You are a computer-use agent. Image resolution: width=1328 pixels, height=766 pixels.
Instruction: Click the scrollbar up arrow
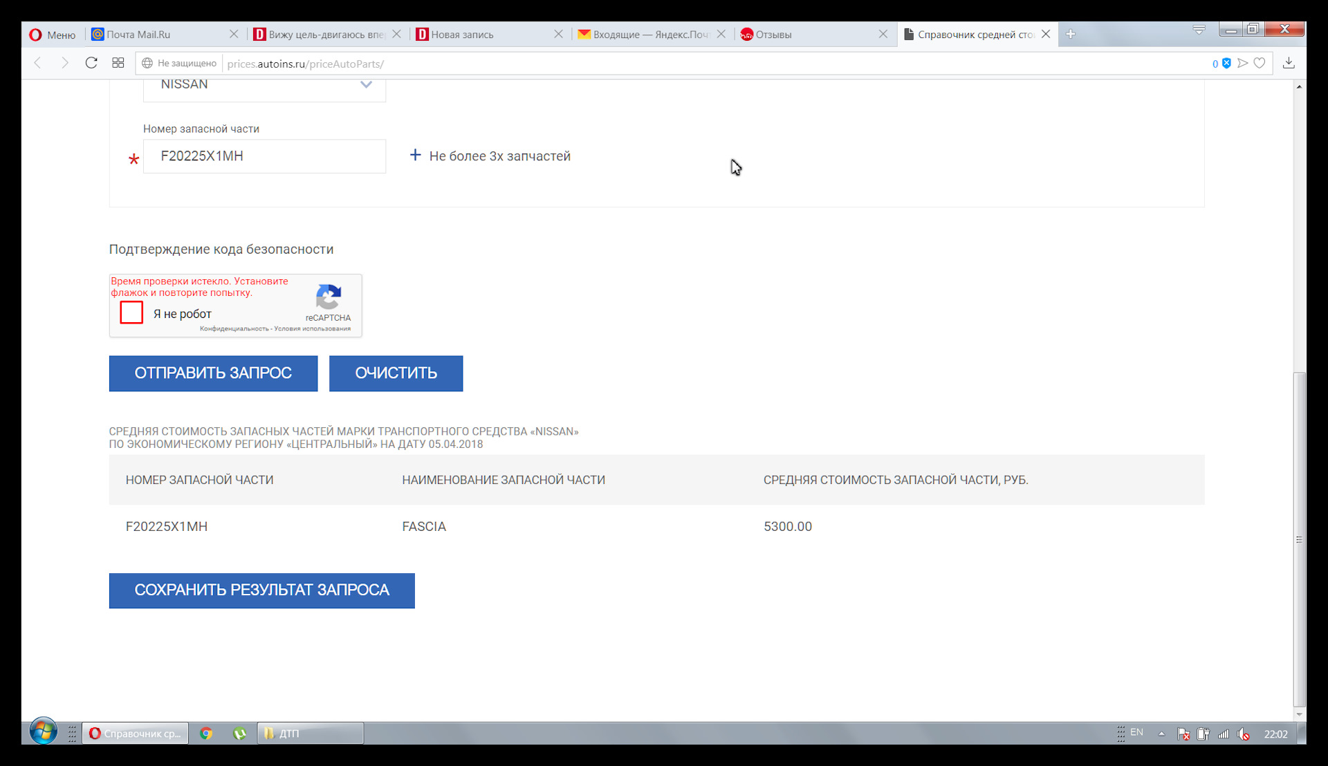(1300, 86)
